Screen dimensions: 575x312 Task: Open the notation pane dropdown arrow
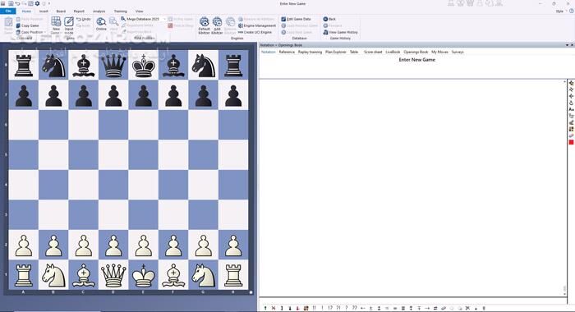[x=567, y=45]
